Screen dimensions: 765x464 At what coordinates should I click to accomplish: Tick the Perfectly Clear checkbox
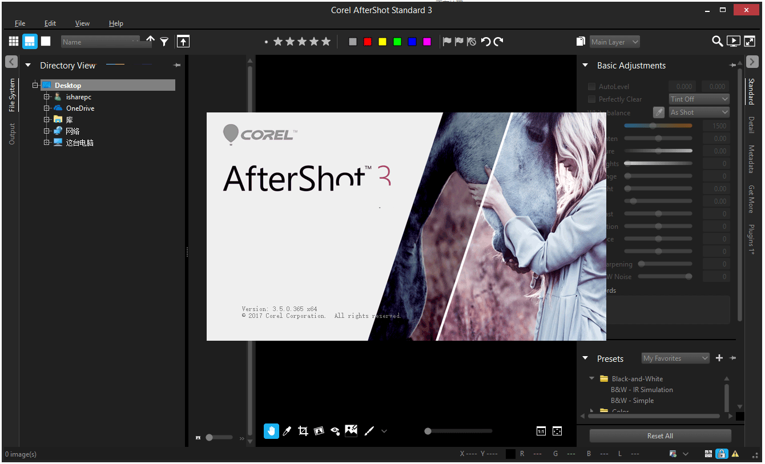591,99
